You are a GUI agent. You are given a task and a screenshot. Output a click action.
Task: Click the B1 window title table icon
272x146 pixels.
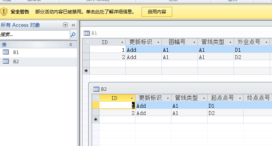87,33
